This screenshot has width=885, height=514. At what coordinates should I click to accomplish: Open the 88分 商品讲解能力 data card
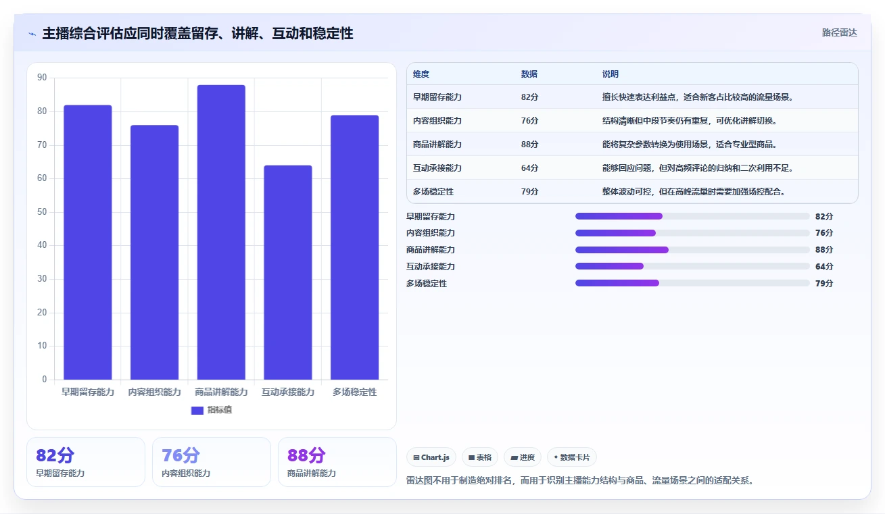(x=337, y=462)
